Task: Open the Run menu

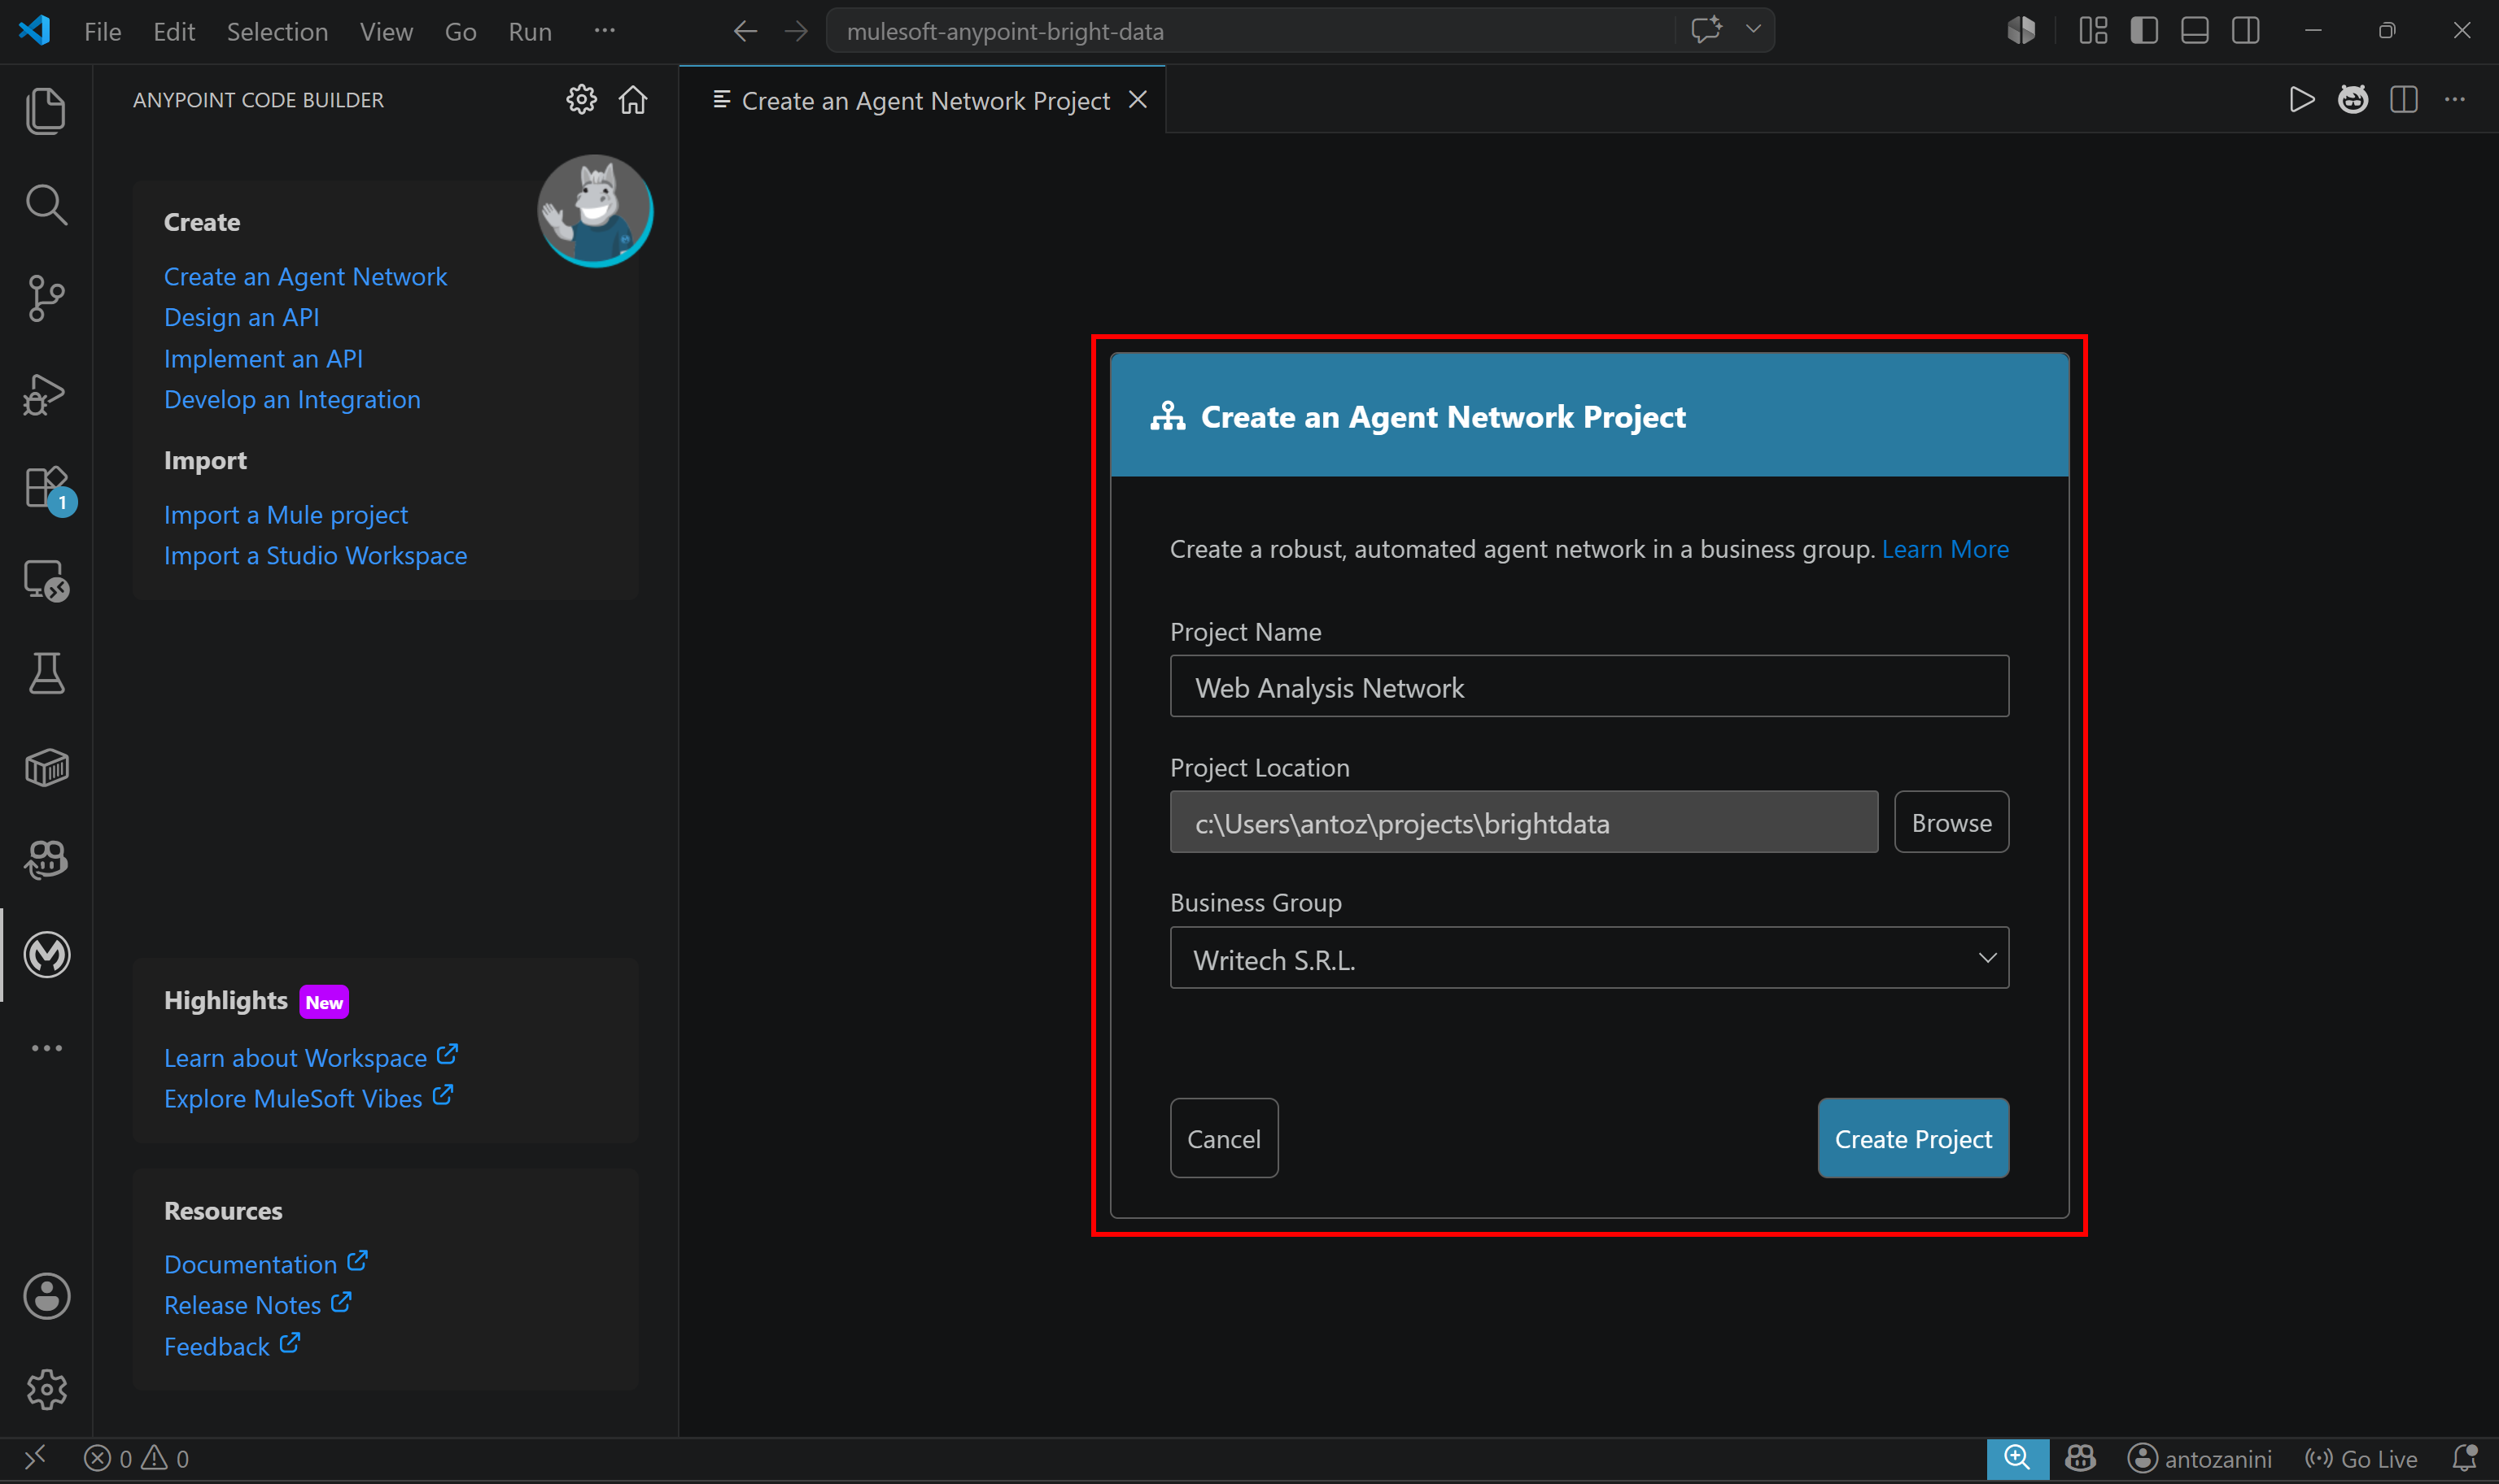Action: pyautogui.click(x=529, y=31)
